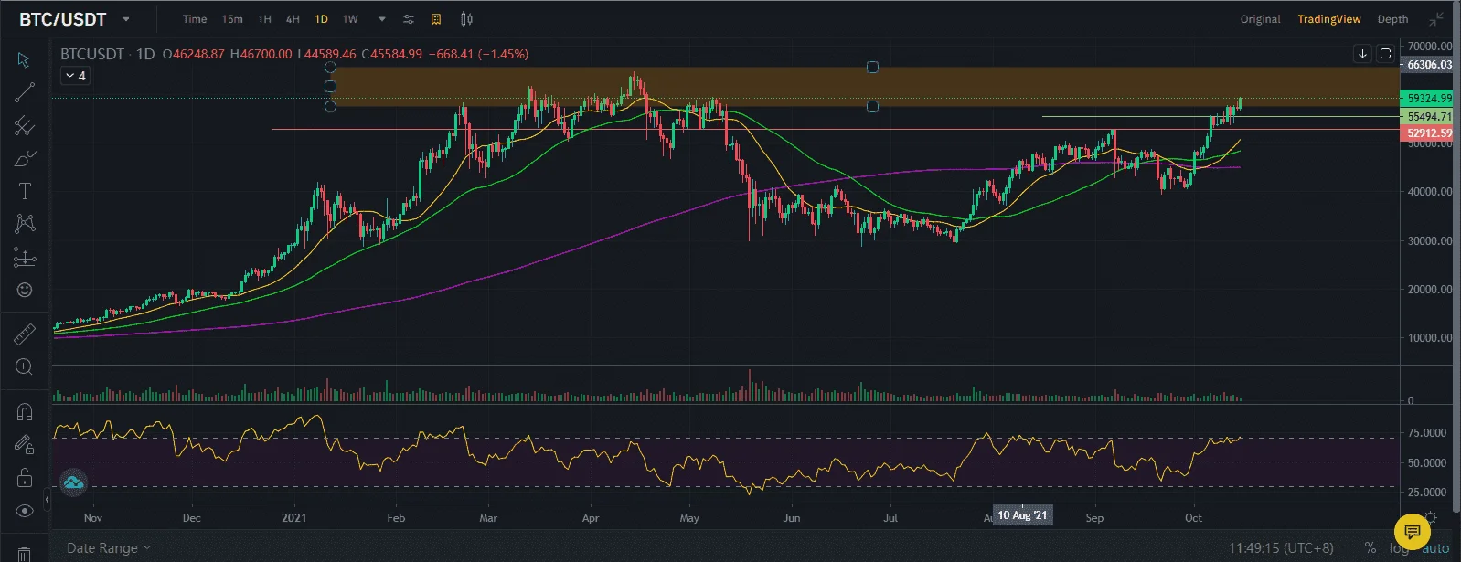The width and height of the screenshot is (1461, 562).
Task: Click the TradingView cloud logo
Action: [x=73, y=482]
